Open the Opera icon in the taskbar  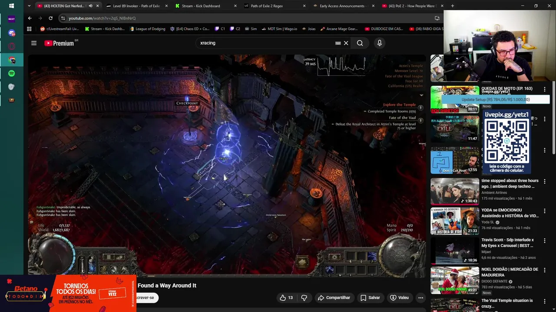tap(12, 46)
